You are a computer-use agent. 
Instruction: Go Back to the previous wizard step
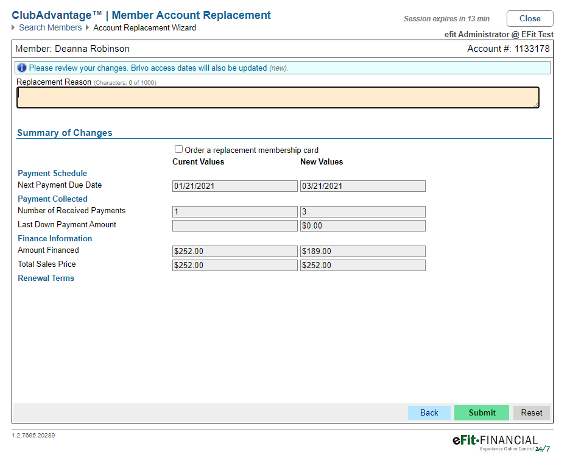tap(429, 412)
